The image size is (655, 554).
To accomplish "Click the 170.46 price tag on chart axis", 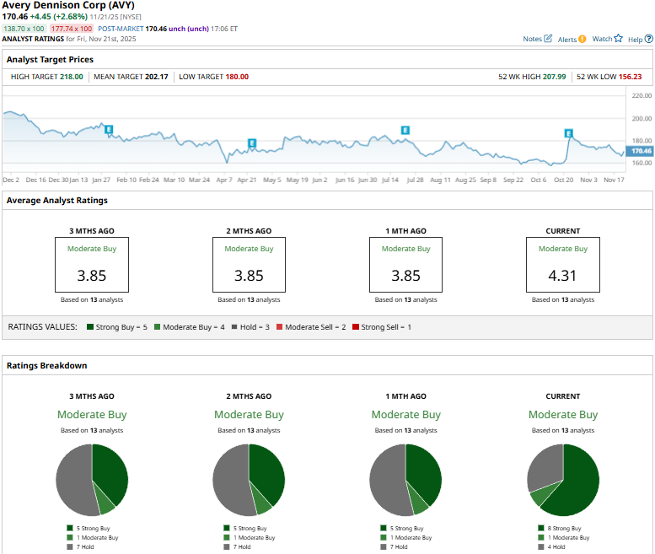I will [641, 151].
